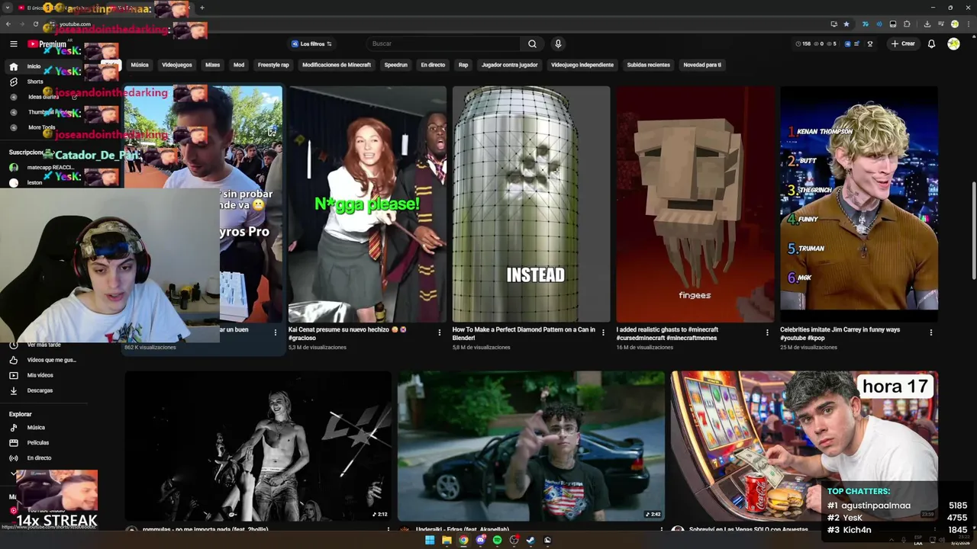This screenshot has height=549, width=977.
Task: Open Música under Explorar
Action: coord(36,428)
